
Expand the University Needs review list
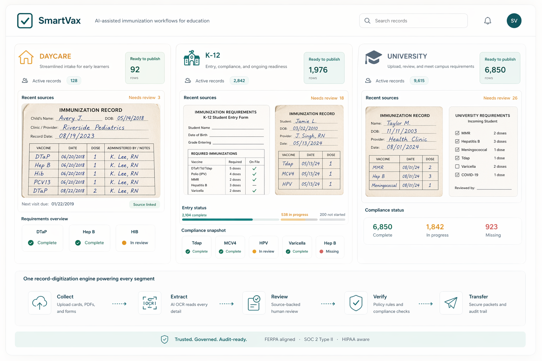pyautogui.click(x=500, y=98)
